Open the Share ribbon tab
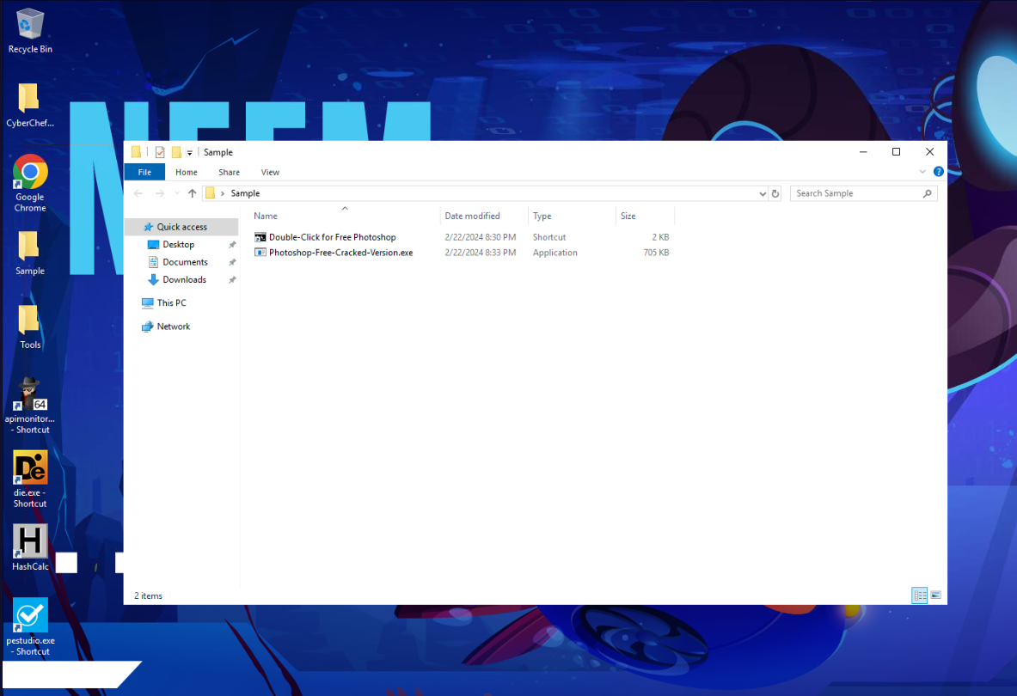Image resolution: width=1017 pixels, height=696 pixels. [229, 173]
